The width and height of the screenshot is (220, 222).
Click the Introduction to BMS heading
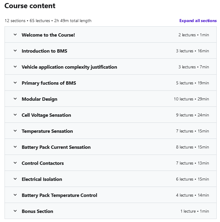[45, 51]
